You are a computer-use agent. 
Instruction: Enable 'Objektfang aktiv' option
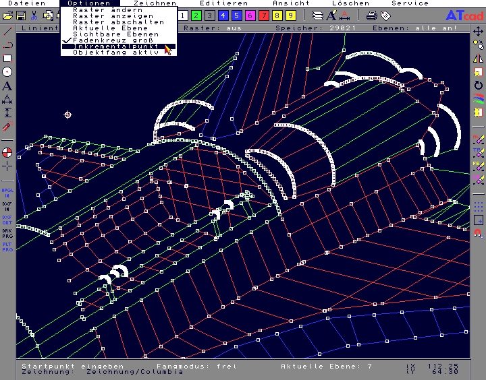[118, 52]
